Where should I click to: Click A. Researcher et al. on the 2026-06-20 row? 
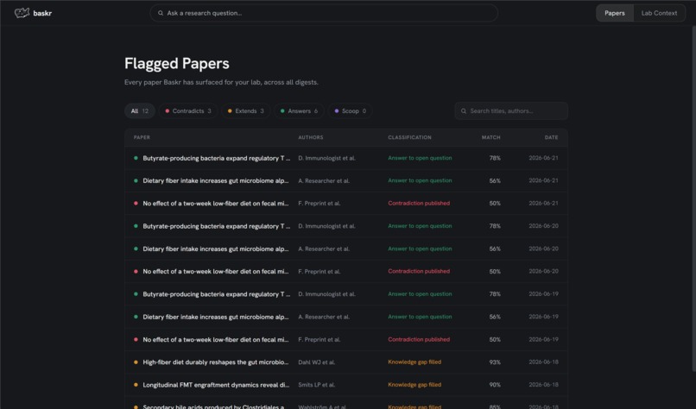pos(324,249)
